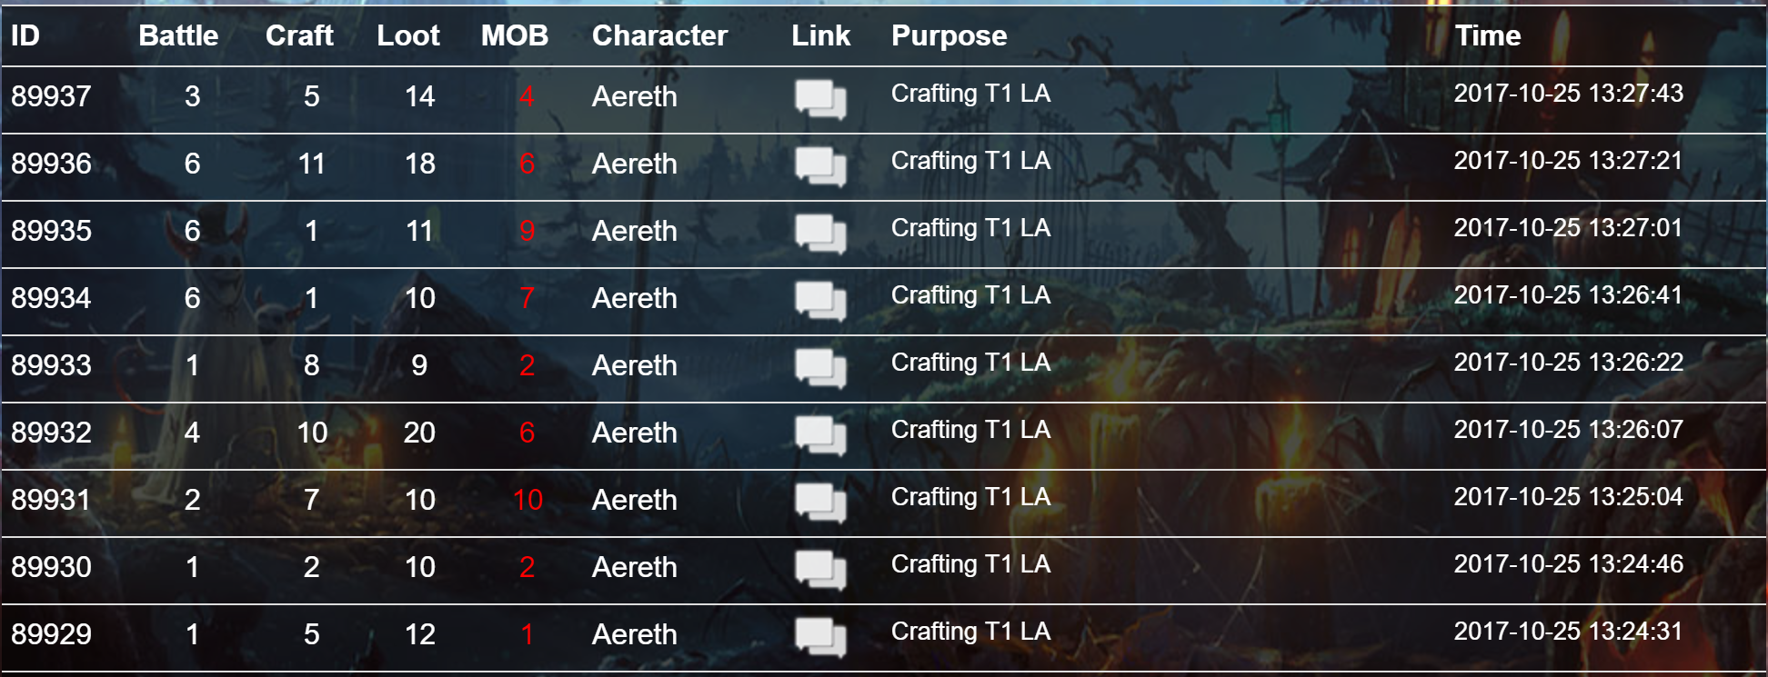
Task: Click timestamp 2017-10-25 13:24:31
Action: point(1569,632)
